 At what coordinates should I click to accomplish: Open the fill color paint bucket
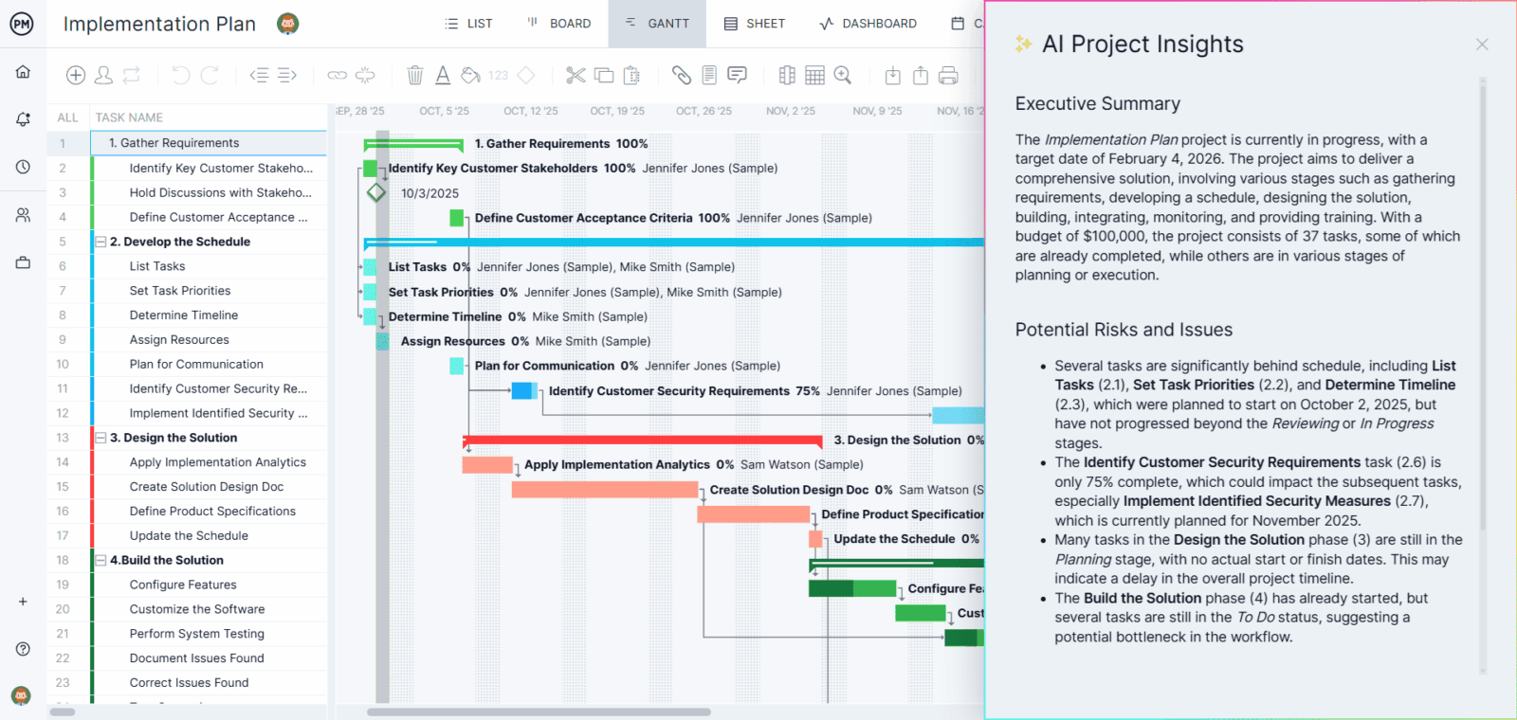[x=470, y=76]
